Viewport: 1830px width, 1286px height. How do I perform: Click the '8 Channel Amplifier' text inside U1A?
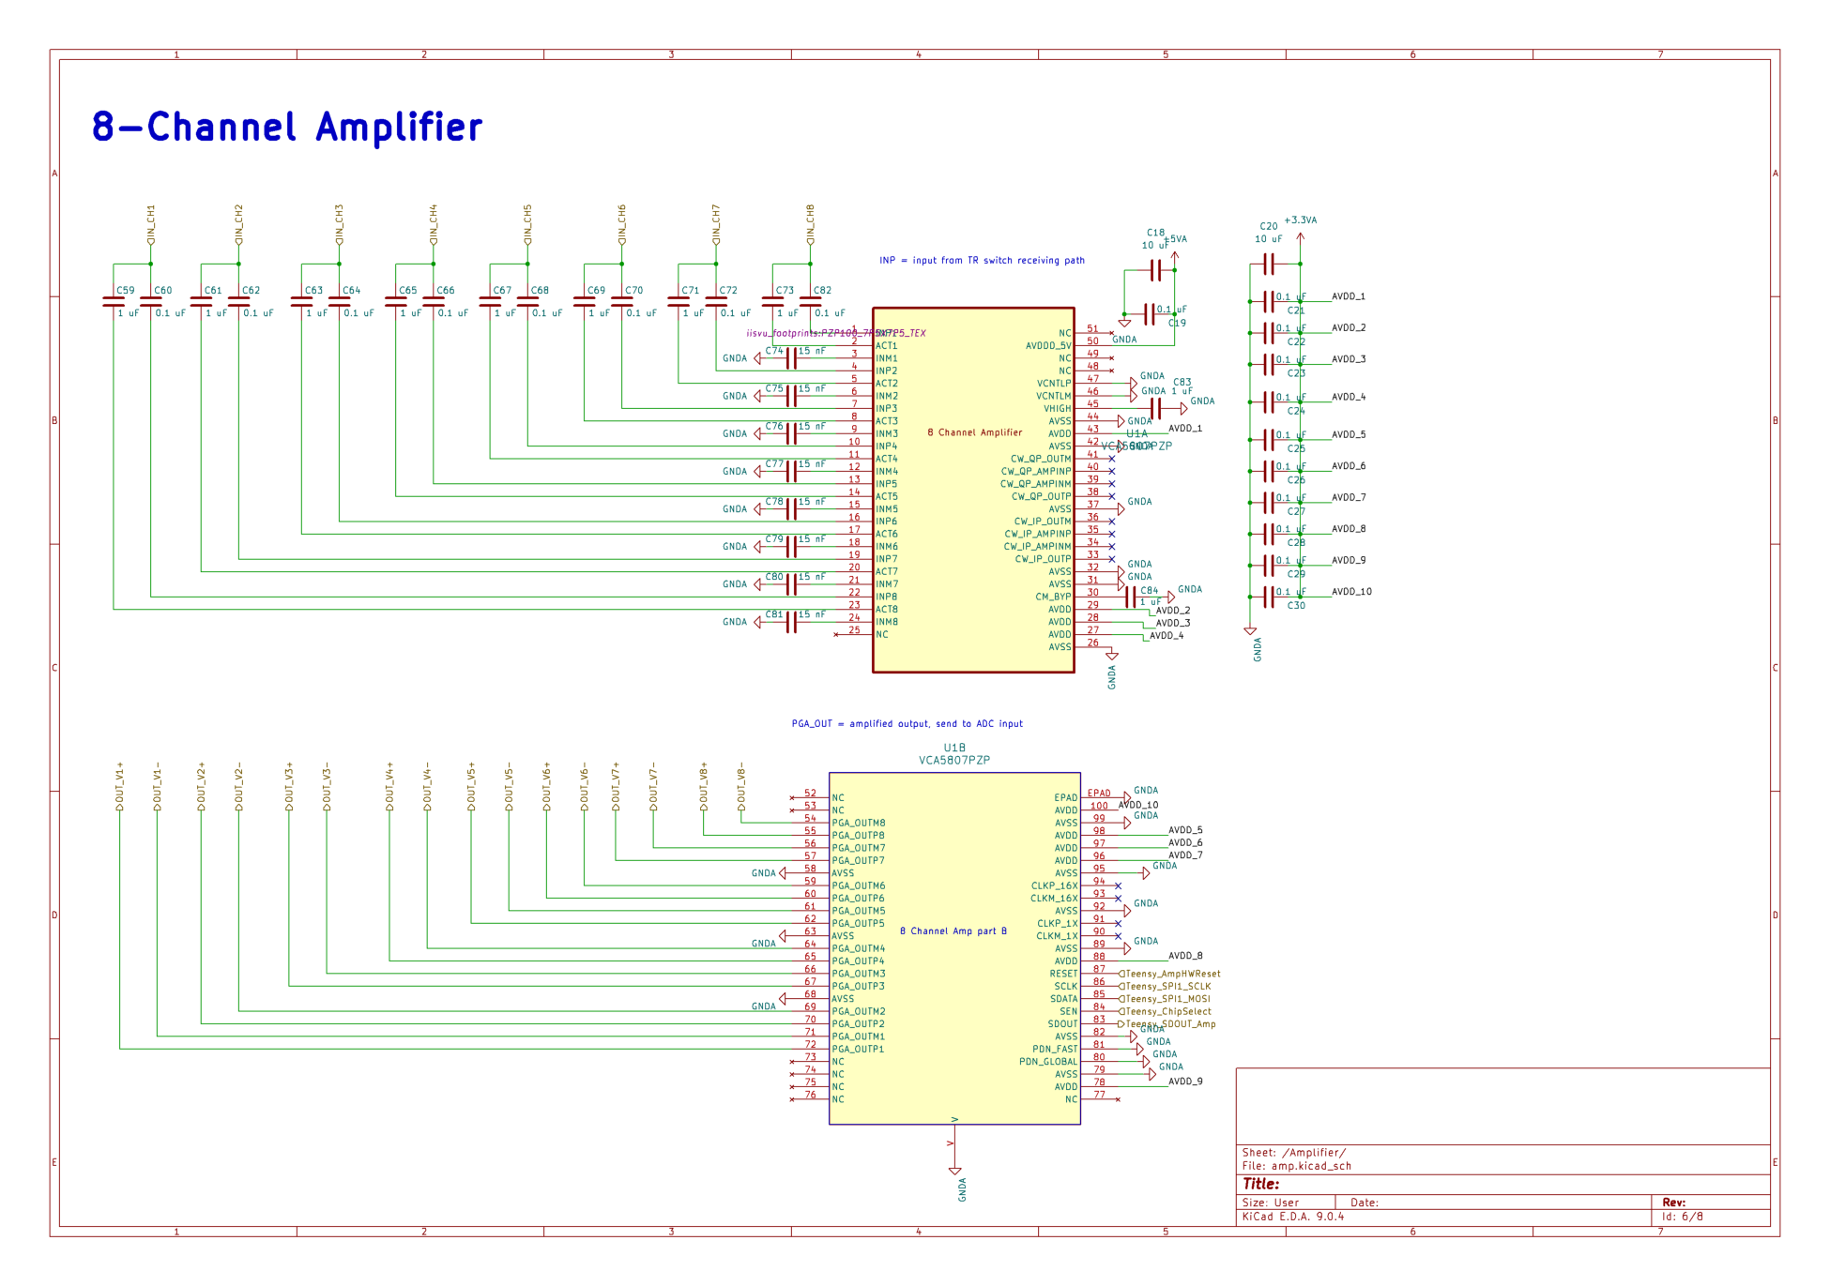[975, 433]
